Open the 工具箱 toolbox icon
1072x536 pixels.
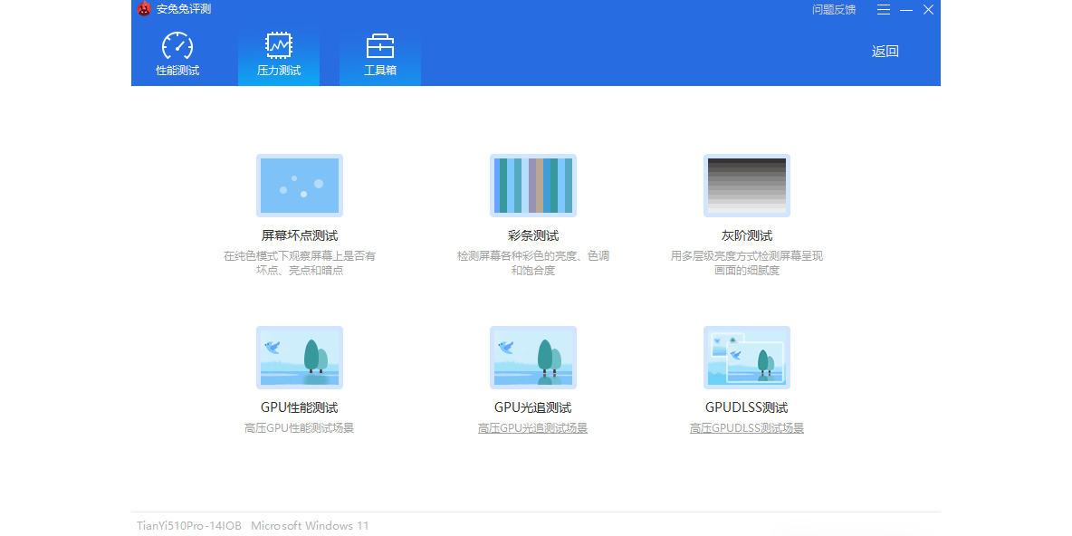(379, 46)
